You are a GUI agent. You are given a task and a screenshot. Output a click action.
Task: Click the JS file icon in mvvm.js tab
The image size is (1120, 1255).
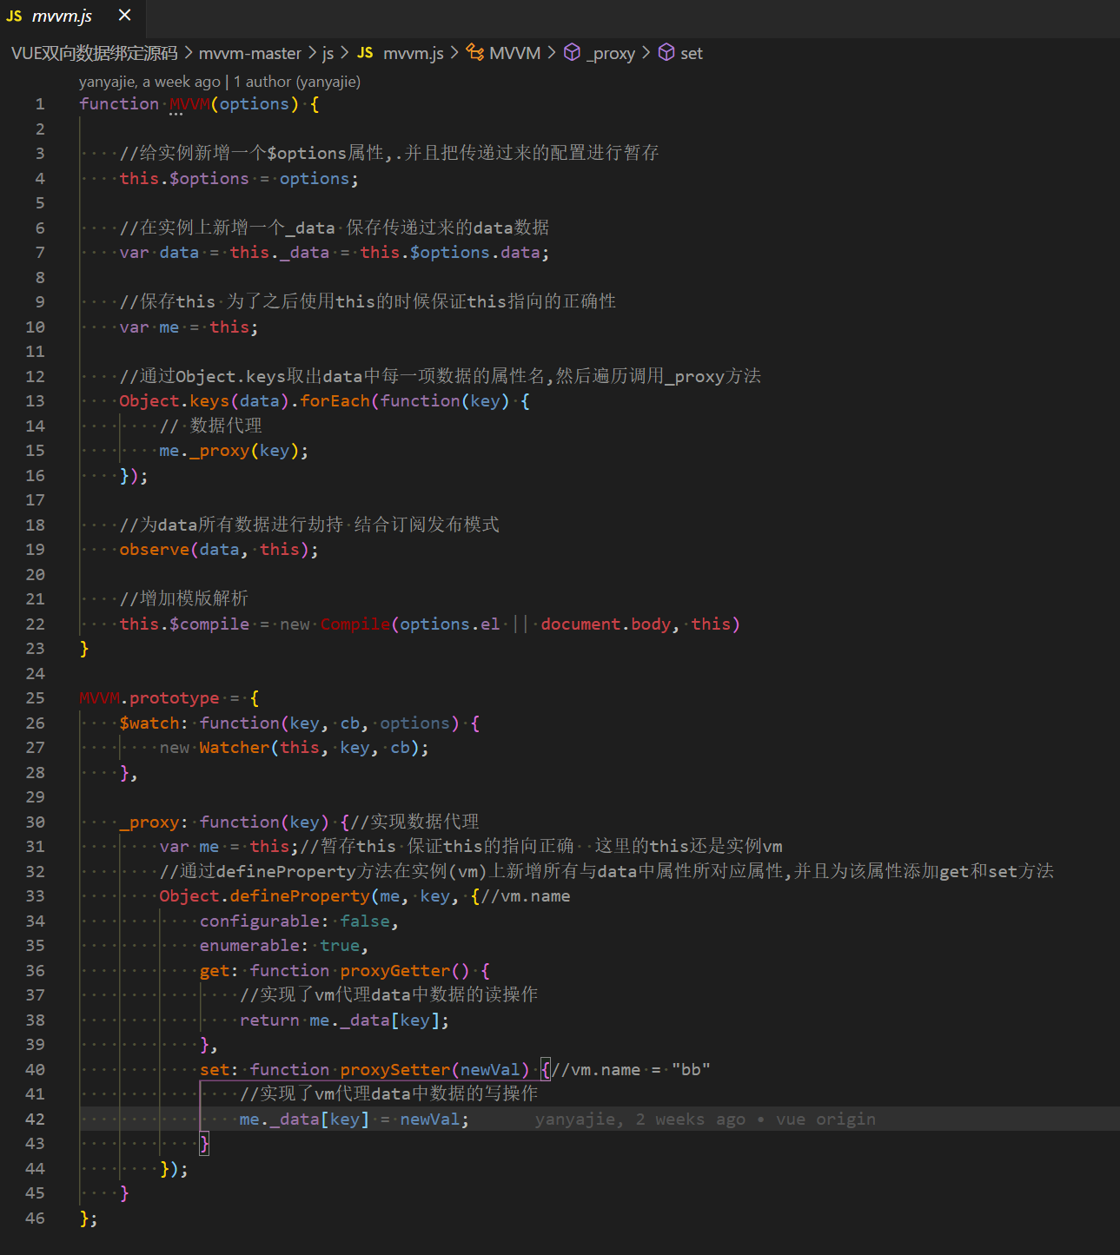[x=14, y=16]
